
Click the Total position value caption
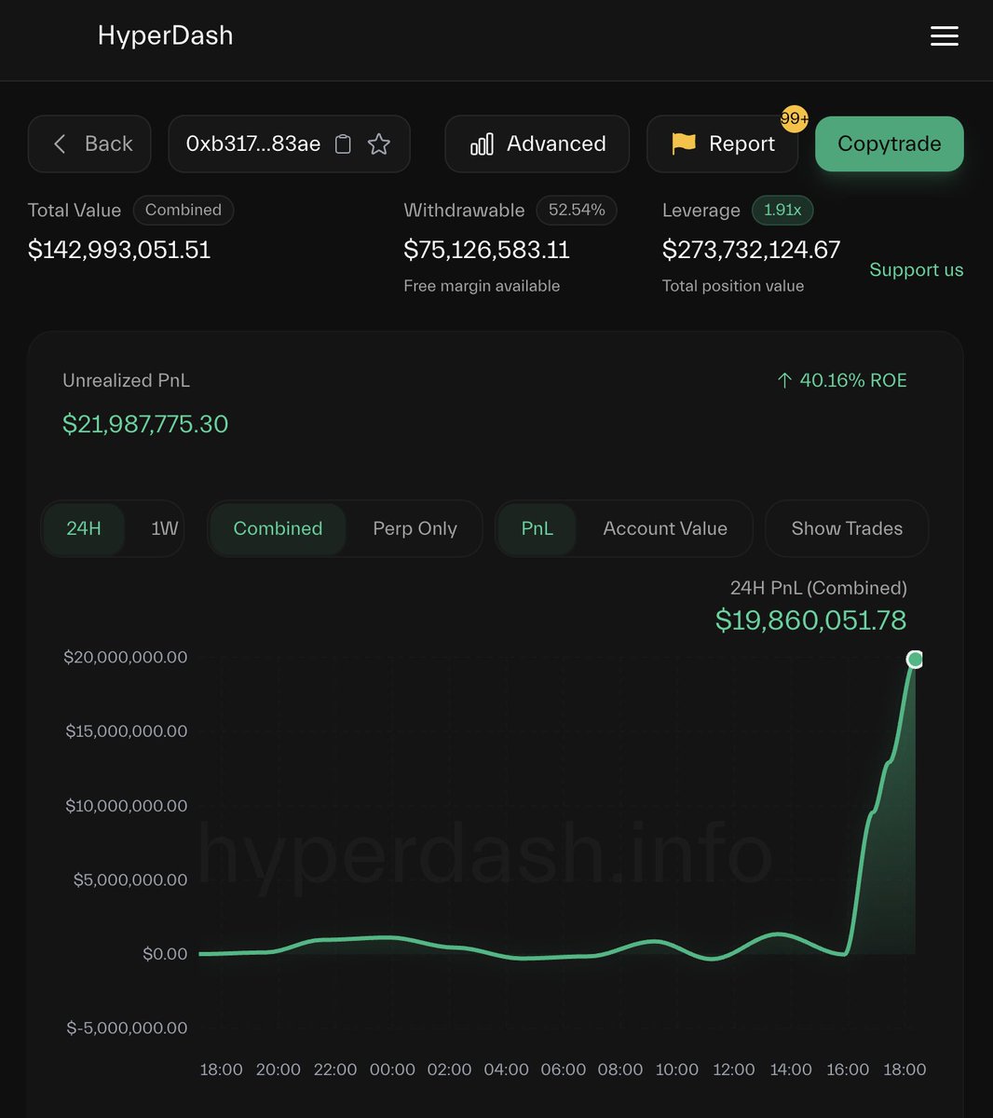733,286
